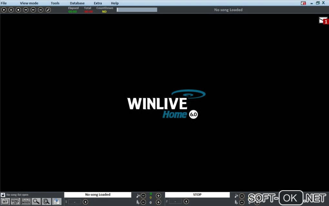The height and width of the screenshot is (206, 329).
Task: Open the mail notification icon in the title bar
Action: (x=303, y=3)
